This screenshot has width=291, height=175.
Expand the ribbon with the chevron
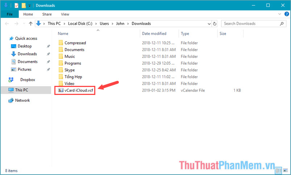click(x=279, y=14)
